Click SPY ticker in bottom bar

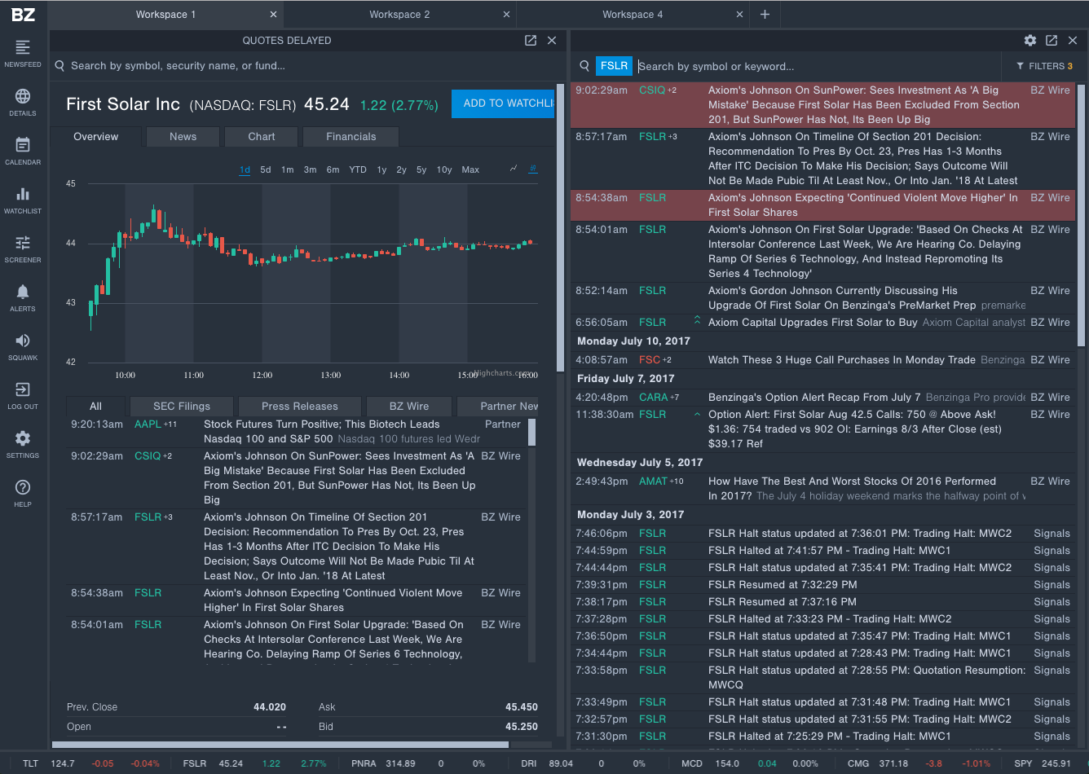(1023, 763)
